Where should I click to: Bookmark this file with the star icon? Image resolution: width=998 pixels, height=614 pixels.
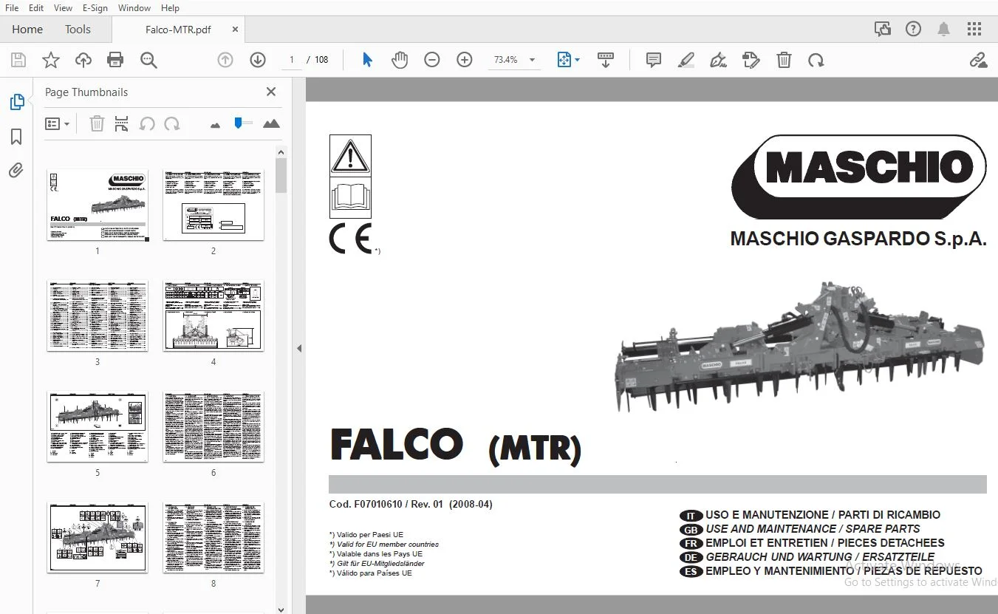point(51,60)
